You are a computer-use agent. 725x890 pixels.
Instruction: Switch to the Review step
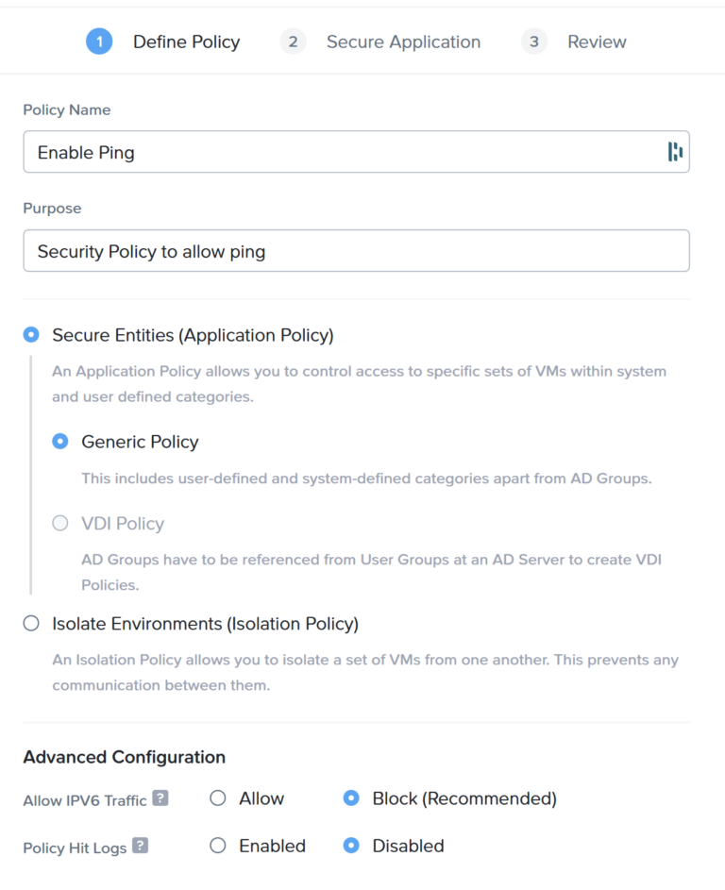pos(597,42)
